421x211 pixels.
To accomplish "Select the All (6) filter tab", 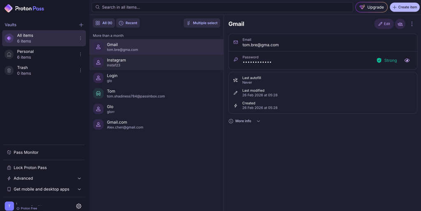I will 104,23.
